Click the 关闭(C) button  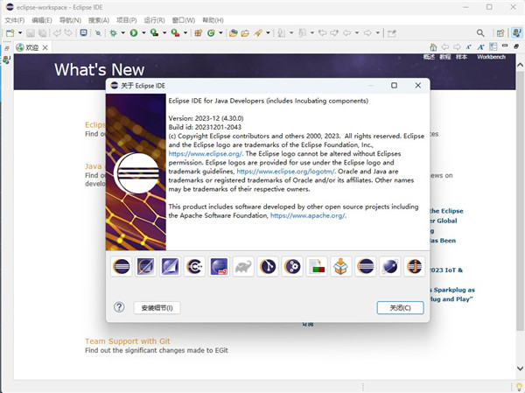400,308
